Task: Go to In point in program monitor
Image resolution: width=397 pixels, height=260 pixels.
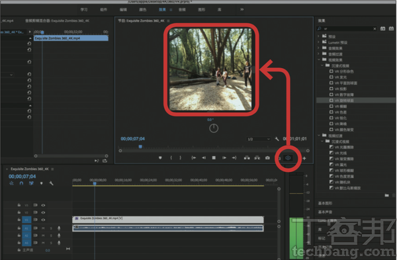Action: [193, 157]
